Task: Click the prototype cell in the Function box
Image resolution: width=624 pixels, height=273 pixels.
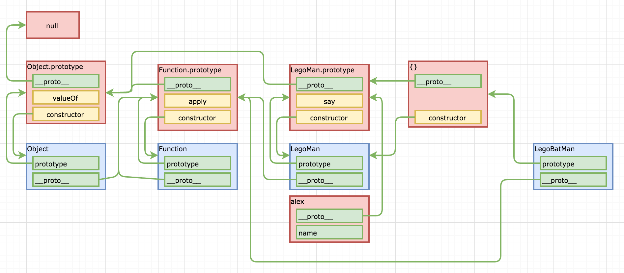Action: pyautogui.click(x=197, y=163)
